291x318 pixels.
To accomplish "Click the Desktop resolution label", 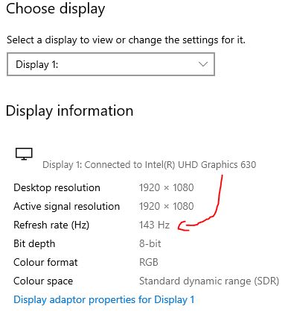I will (57, 187).
